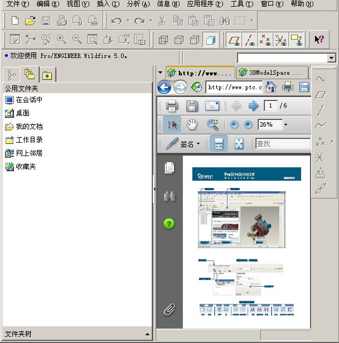Create a new file with the New icon
Screen dimensions: 339x343
click(x=15, y=21)
